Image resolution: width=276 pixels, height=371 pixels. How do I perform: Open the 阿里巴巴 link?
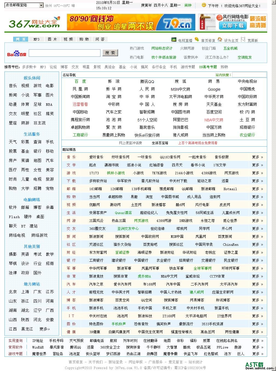(x=181, y=120)
